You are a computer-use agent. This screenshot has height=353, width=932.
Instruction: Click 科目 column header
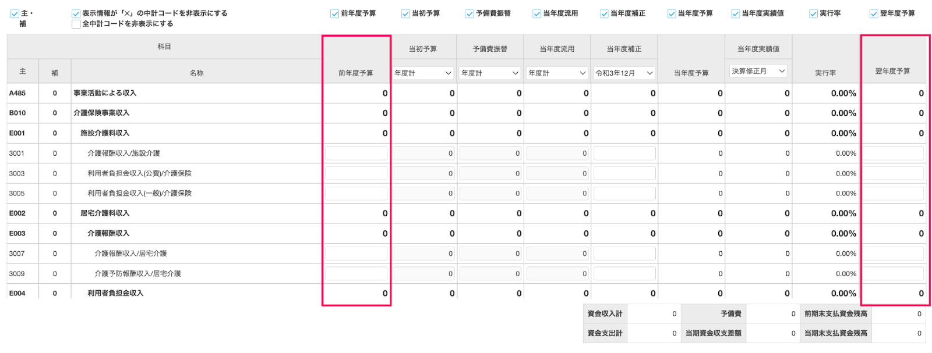tap(164, 47)
